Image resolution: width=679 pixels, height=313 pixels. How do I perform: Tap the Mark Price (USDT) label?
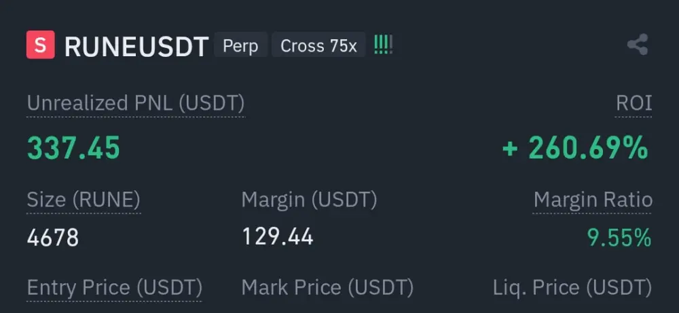327,287
